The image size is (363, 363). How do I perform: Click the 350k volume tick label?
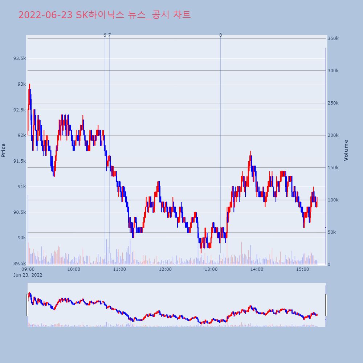333,38
